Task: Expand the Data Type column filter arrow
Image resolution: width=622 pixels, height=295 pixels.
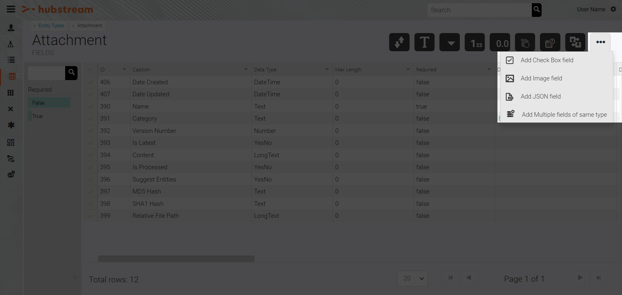Action: click(327, 69)
